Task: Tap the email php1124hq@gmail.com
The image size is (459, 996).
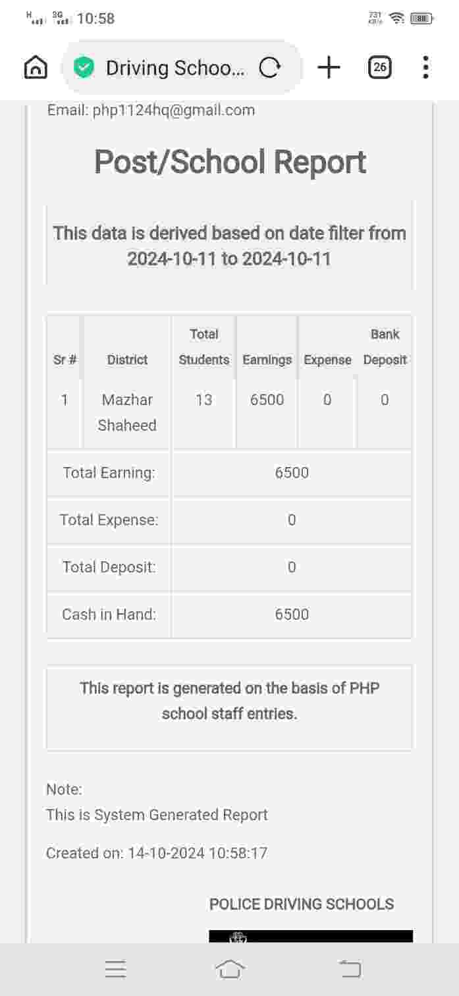Action: (x=173, y=110)
